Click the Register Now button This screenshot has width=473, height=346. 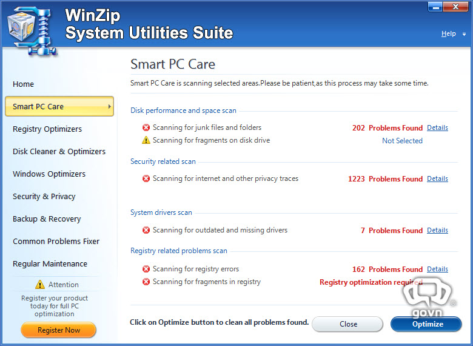tap(59, 330)
